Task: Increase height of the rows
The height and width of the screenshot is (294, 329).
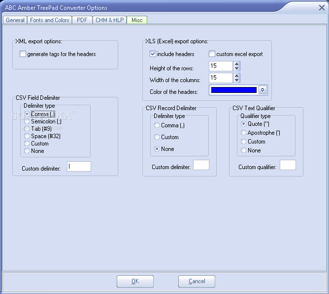Action: tap(237, 64)
